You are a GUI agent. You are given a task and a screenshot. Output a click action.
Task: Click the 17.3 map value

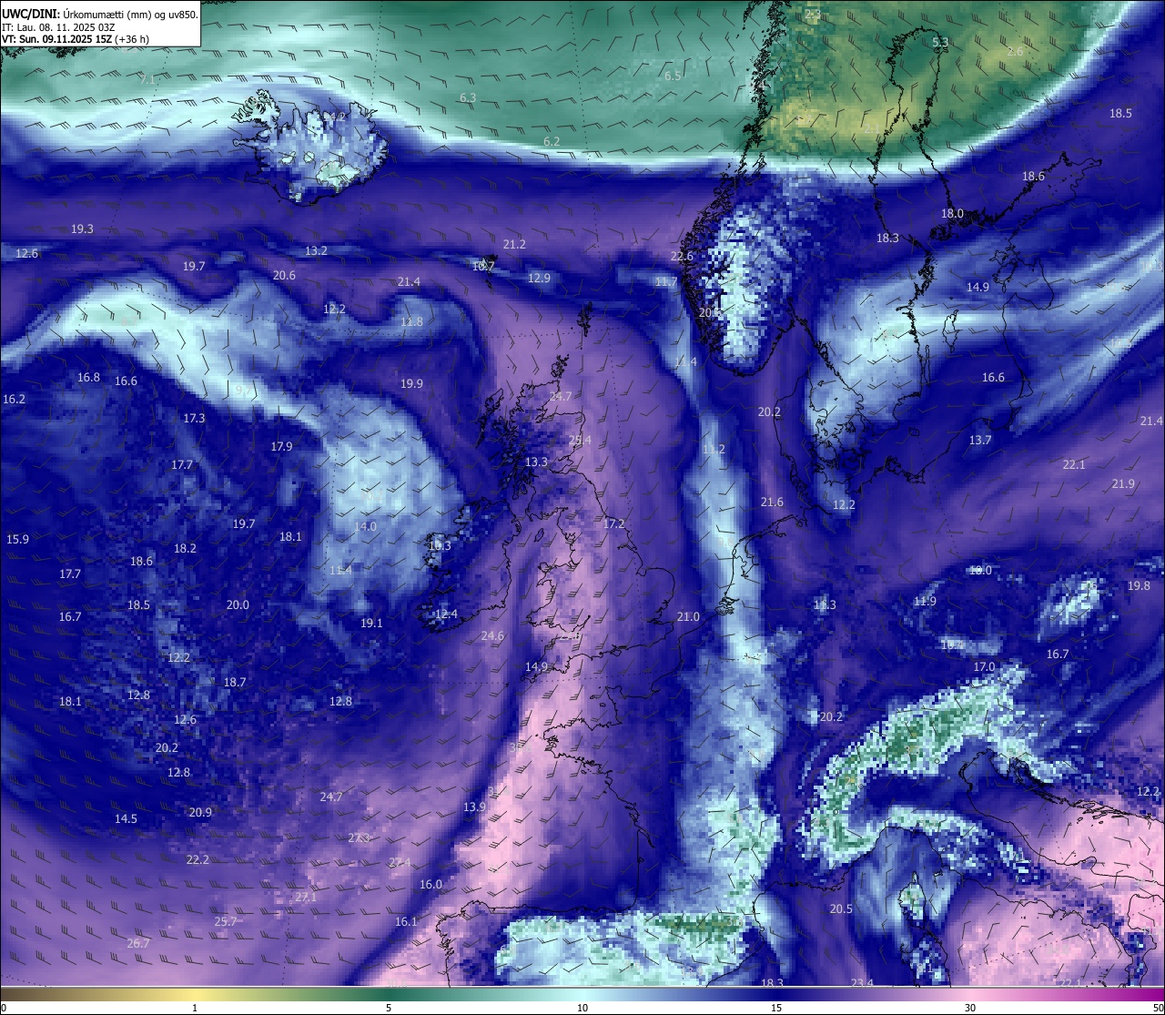click(x=194, y=419)
